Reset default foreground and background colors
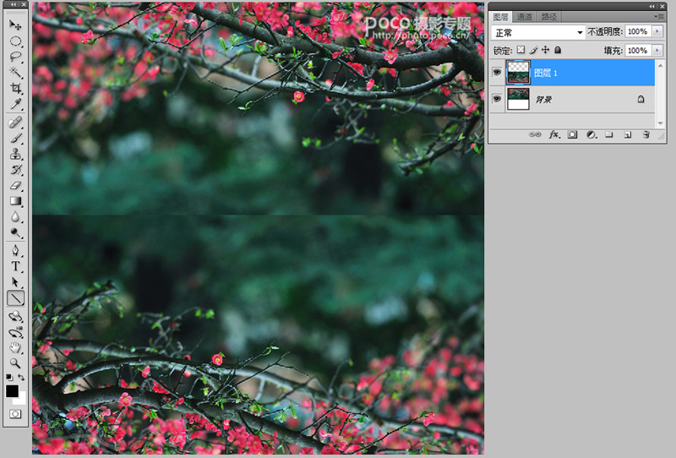 (9, 378)
